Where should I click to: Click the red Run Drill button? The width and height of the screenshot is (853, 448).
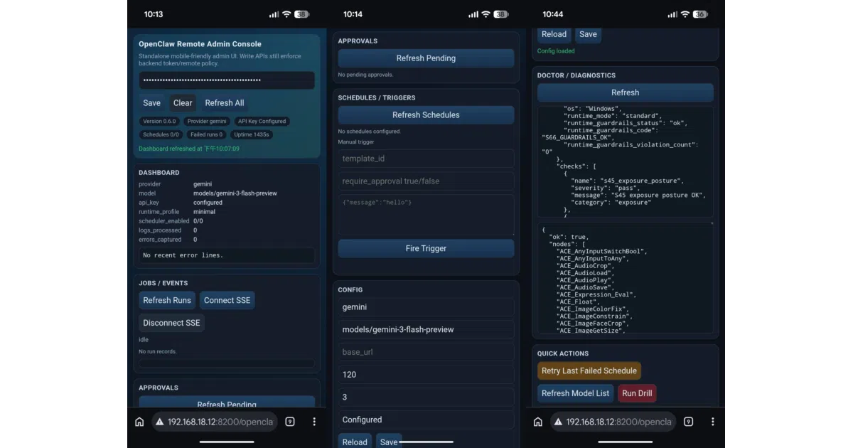[x=637, y=393]
